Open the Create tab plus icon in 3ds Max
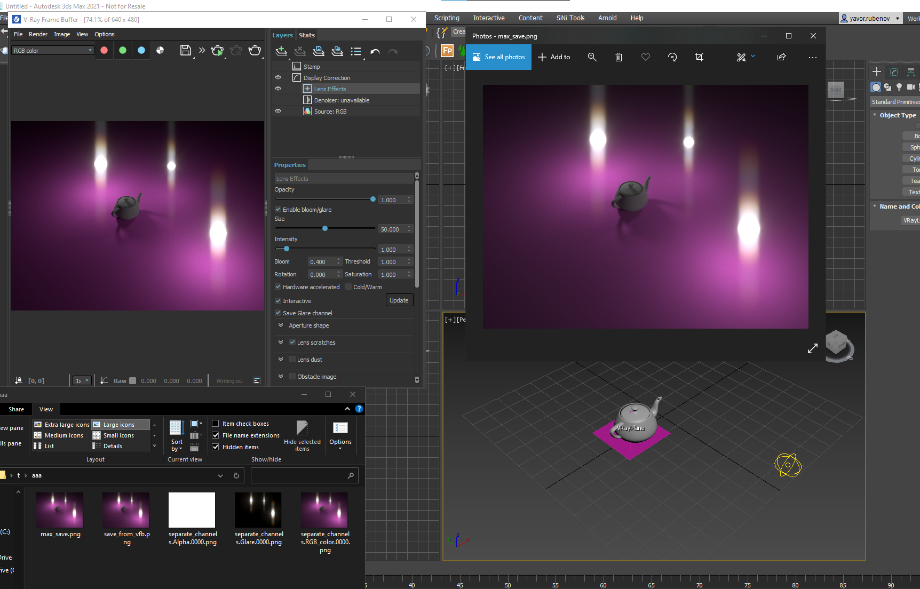 (876, 71)
